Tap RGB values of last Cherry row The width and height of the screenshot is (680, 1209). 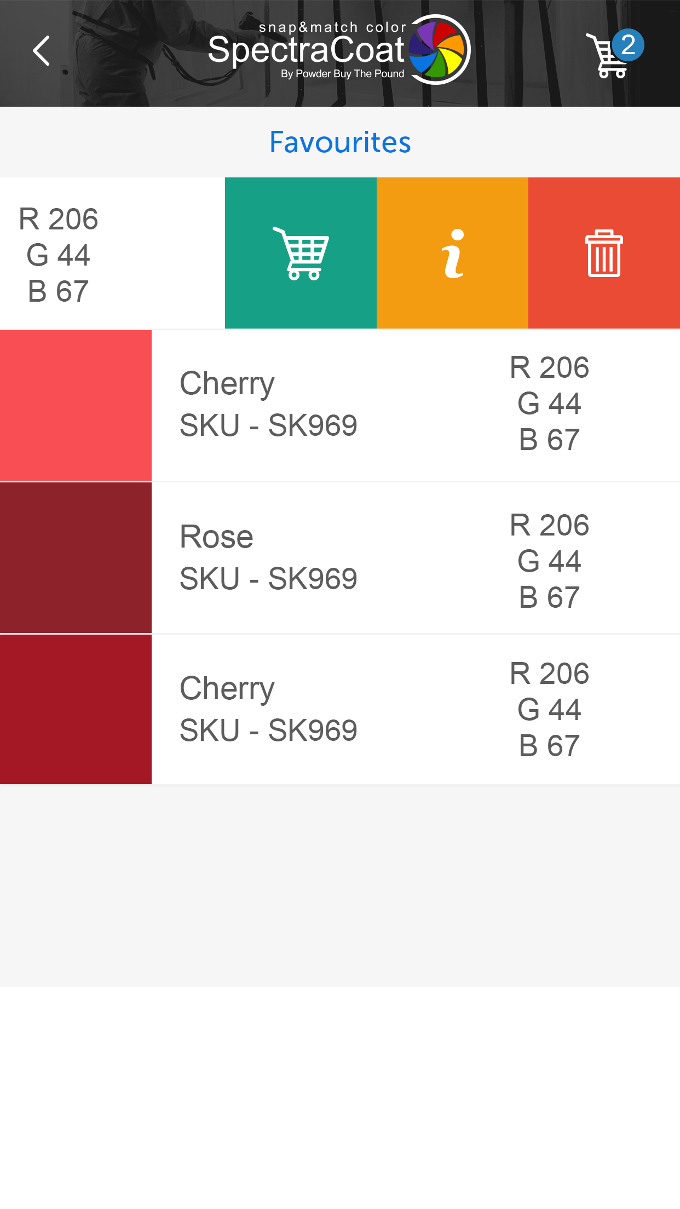pyautogui.click(x=549, y=710)
